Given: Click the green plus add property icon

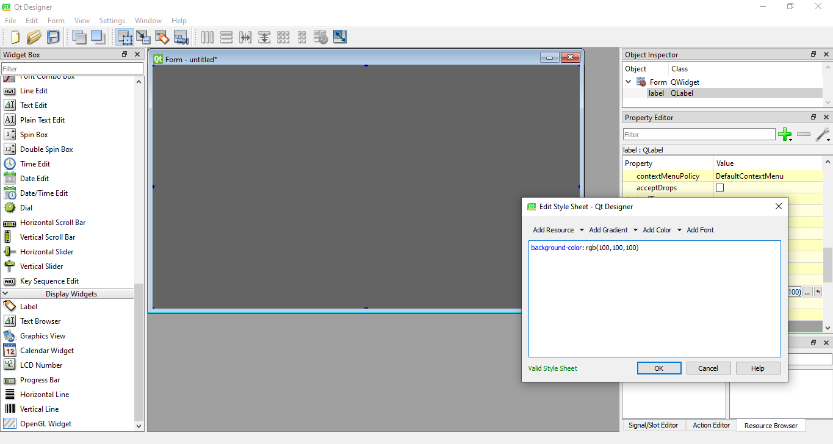Looking at the screenshot, I should 785,134.
